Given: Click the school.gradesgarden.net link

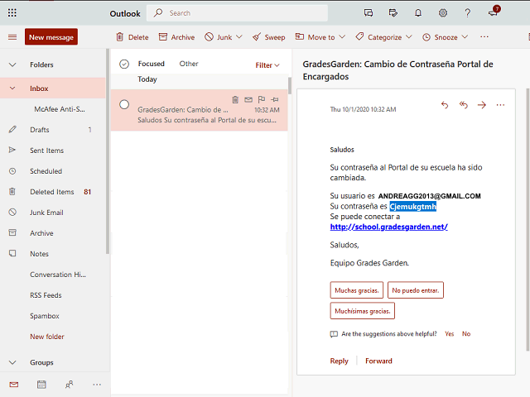Looking at the screenshot, I should click(388, 227).
